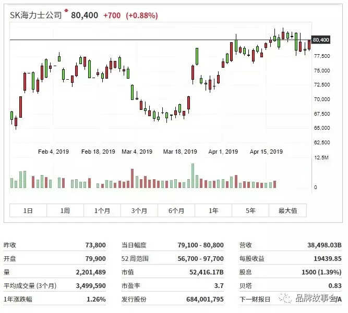Click the Feb 18, 2019 date label
Viewport: 348px width, 313px height.
click(x=98, y=152)
